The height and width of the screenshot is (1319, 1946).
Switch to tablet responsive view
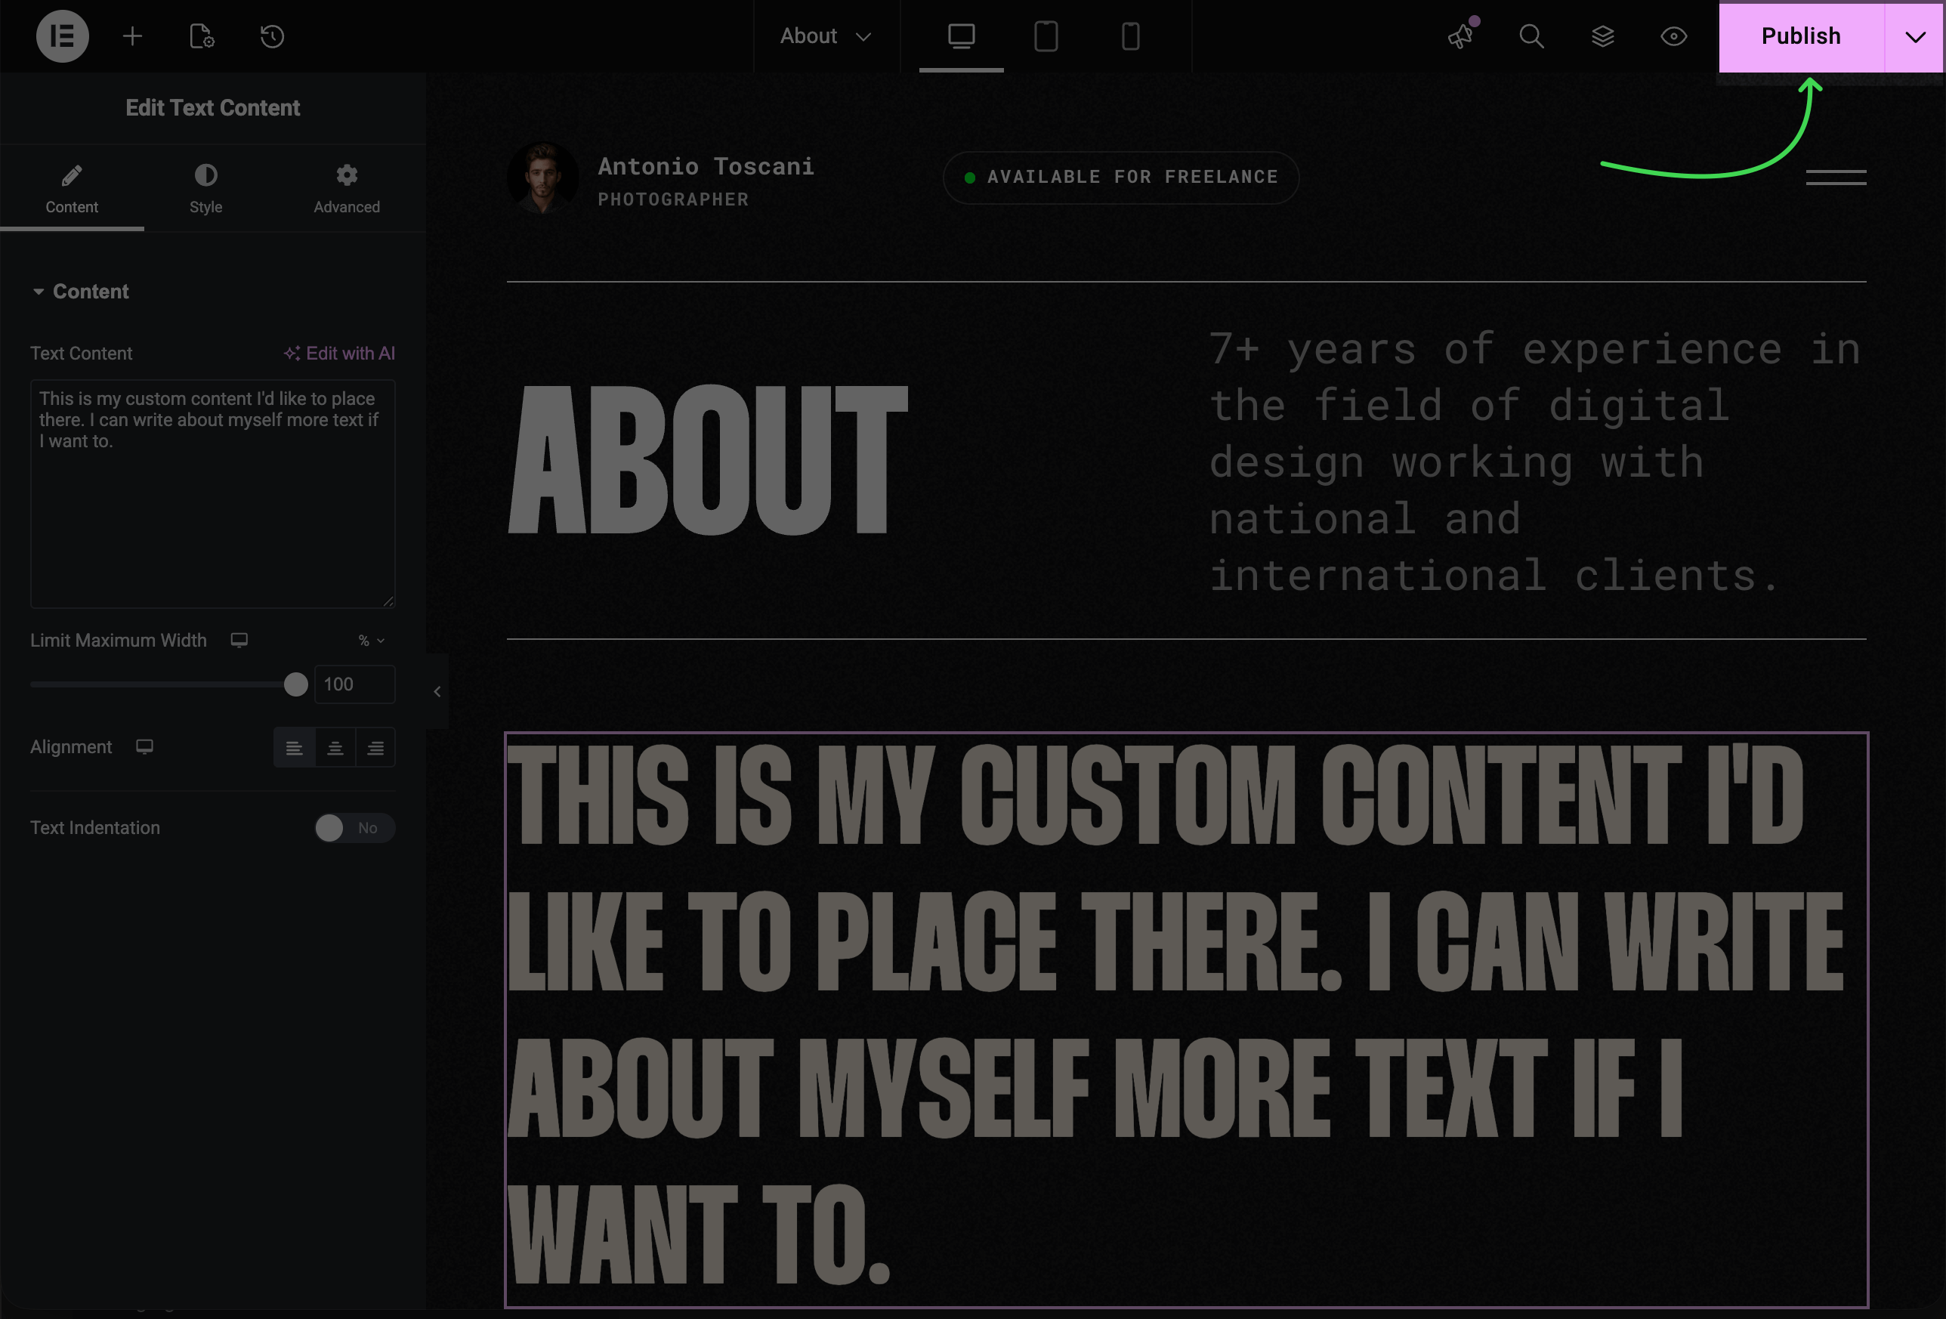(x=1045, y=36)
